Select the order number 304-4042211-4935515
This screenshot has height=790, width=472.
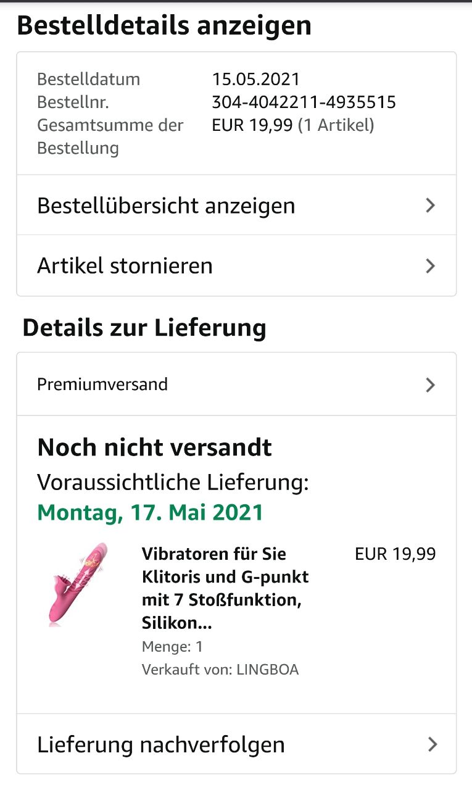point(304,102)
